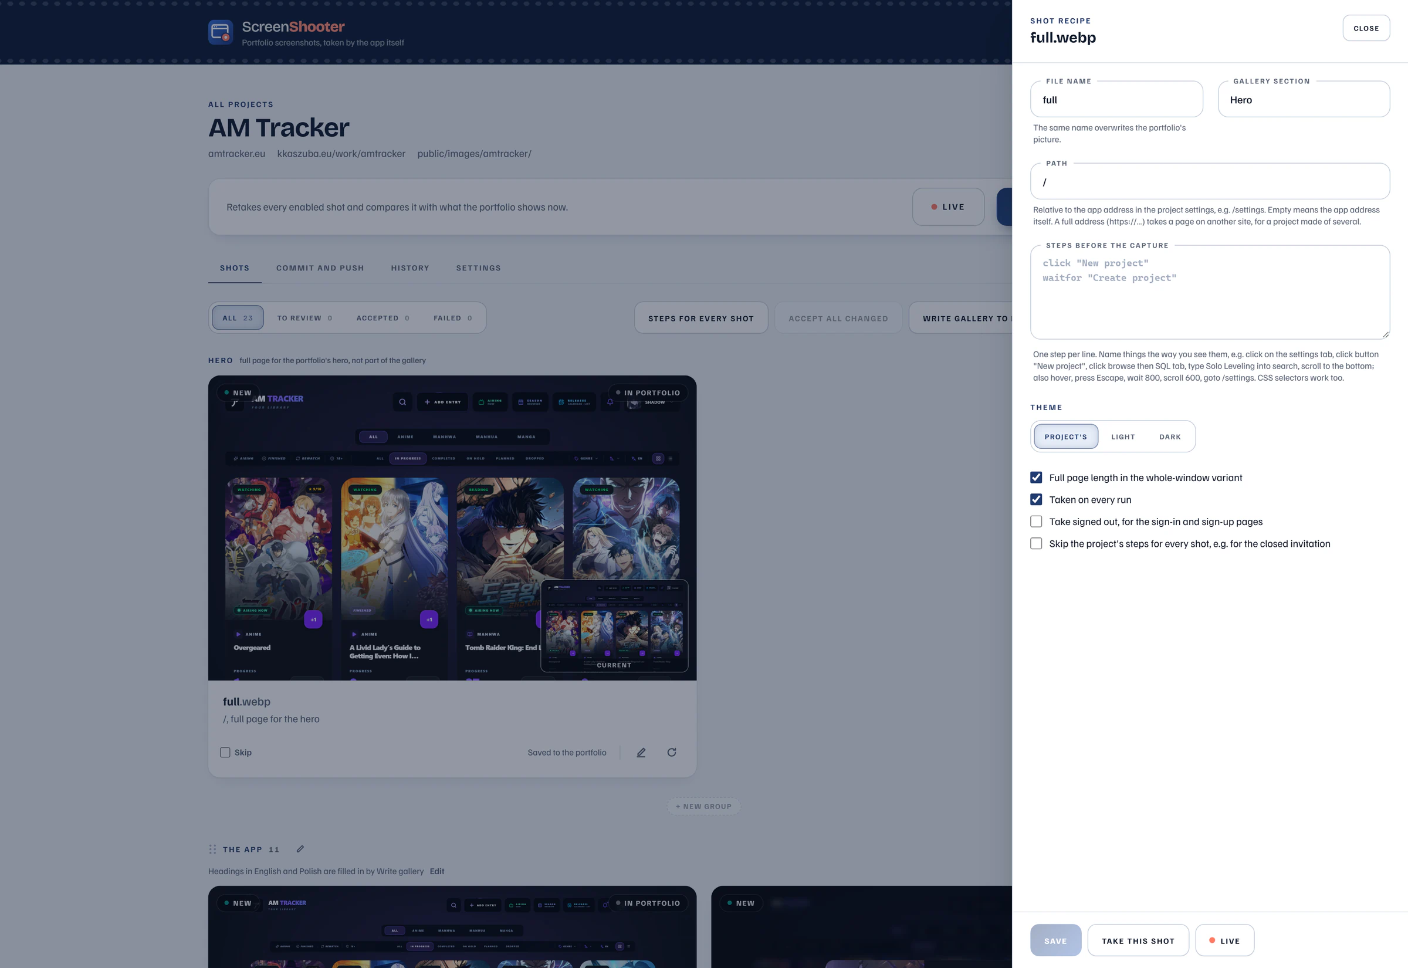Click the Current comparison thumbnail
The image size is (1408, 968).
pyautogui.click(x=614, y=626)
